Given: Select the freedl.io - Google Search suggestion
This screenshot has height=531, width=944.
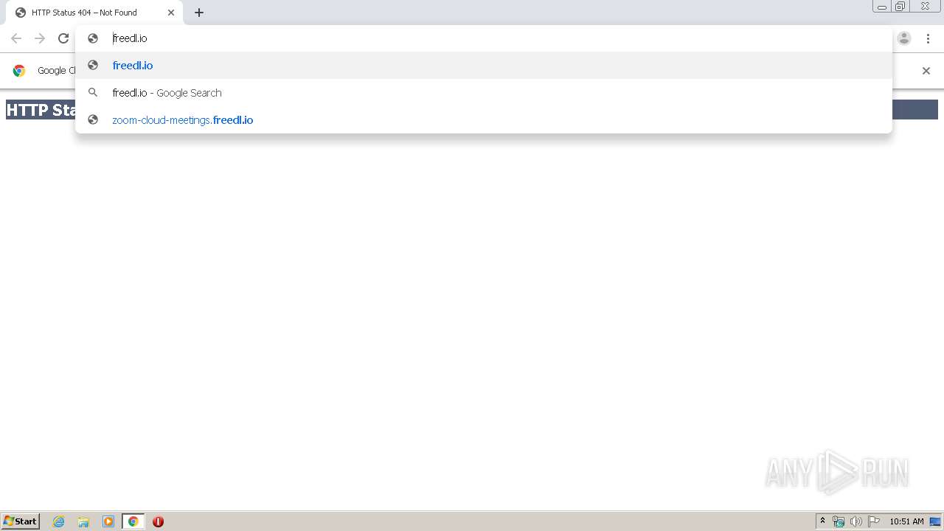Looking at the screenshot, I should (x=484, y=92).
